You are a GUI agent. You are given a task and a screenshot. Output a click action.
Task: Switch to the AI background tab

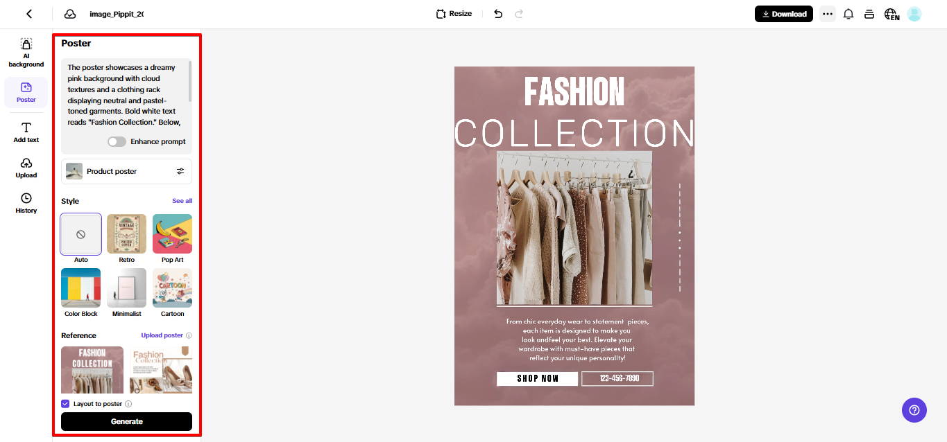(x=26, y=53)
